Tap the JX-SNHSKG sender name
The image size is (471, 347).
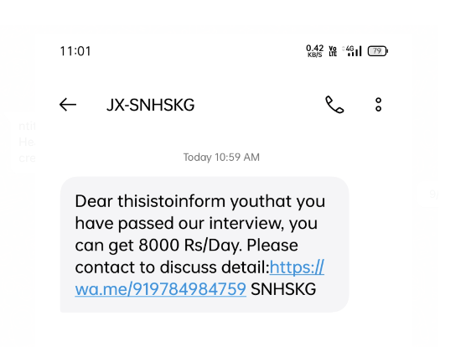point(151,105)
